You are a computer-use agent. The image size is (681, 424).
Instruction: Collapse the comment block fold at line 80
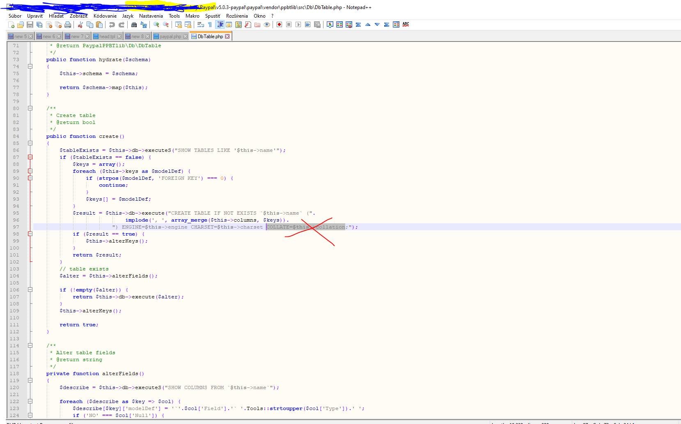30,108
